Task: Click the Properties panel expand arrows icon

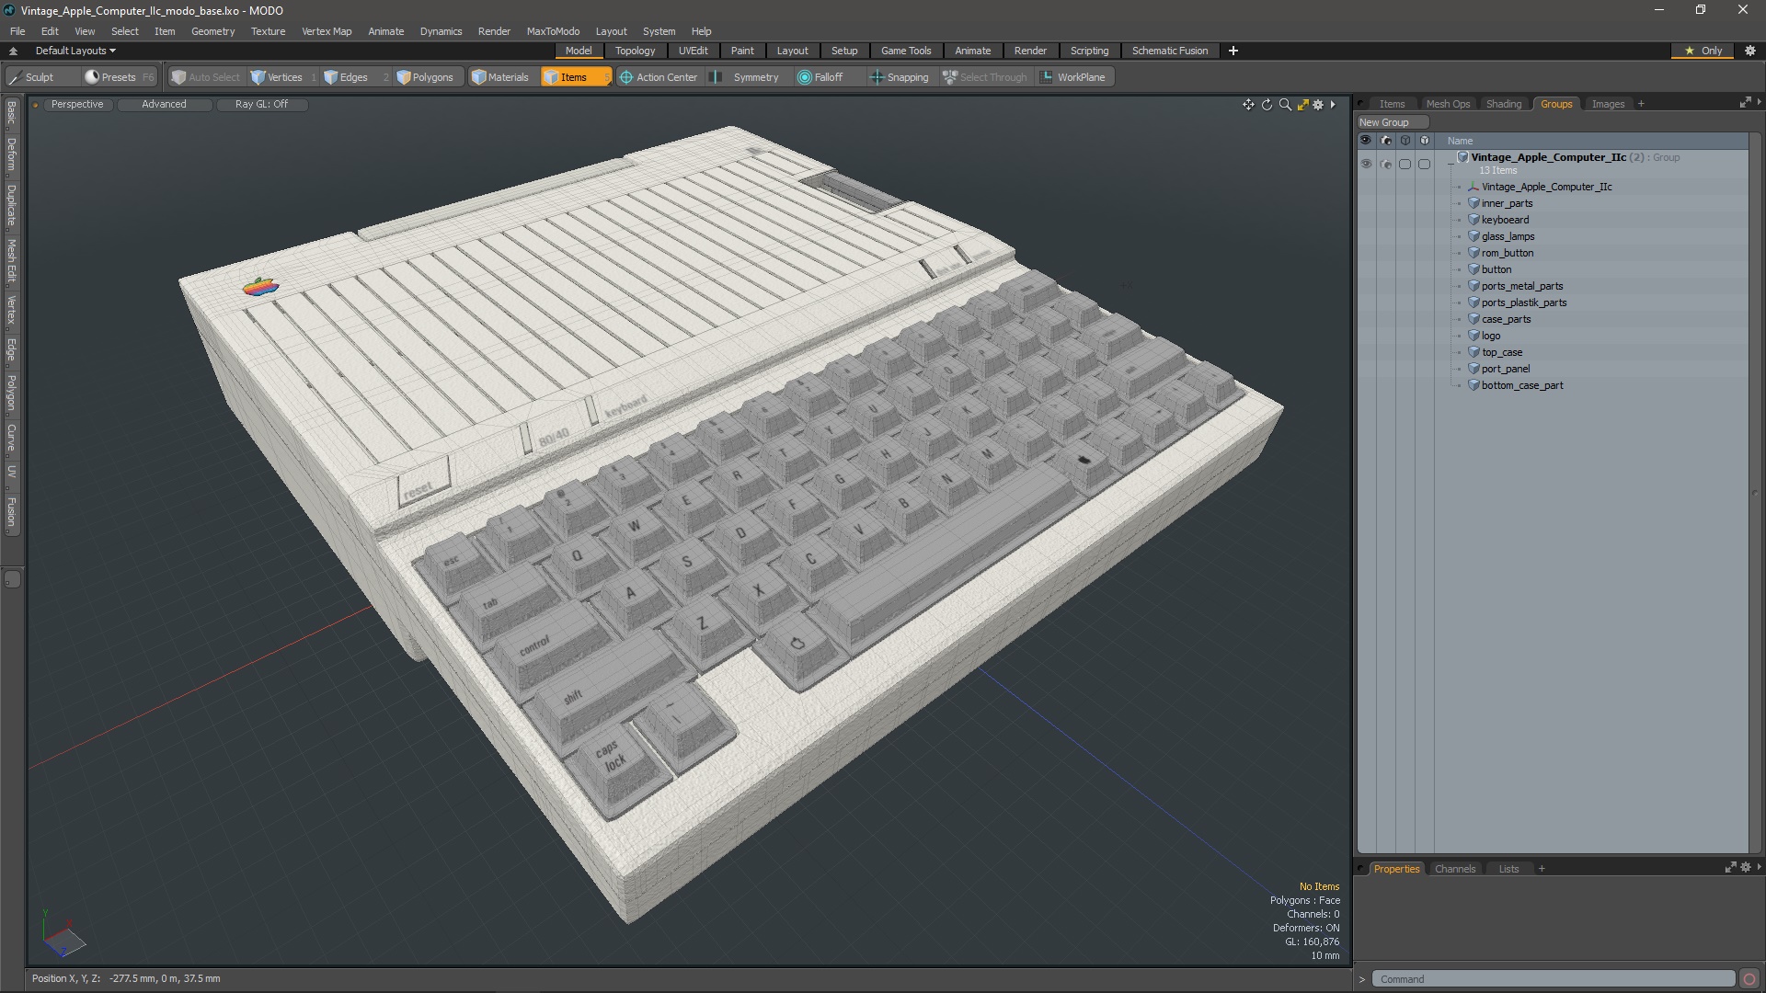Action: click(1730, 868)
